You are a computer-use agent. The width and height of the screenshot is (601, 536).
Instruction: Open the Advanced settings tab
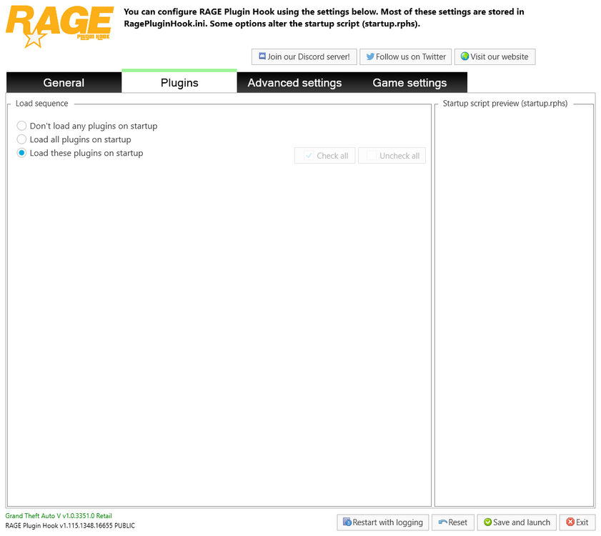point(294,82)
